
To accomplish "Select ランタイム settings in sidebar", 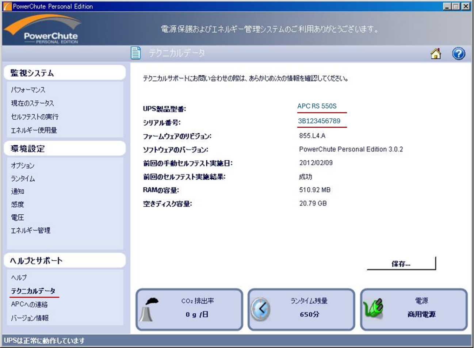I will (23, 179).
